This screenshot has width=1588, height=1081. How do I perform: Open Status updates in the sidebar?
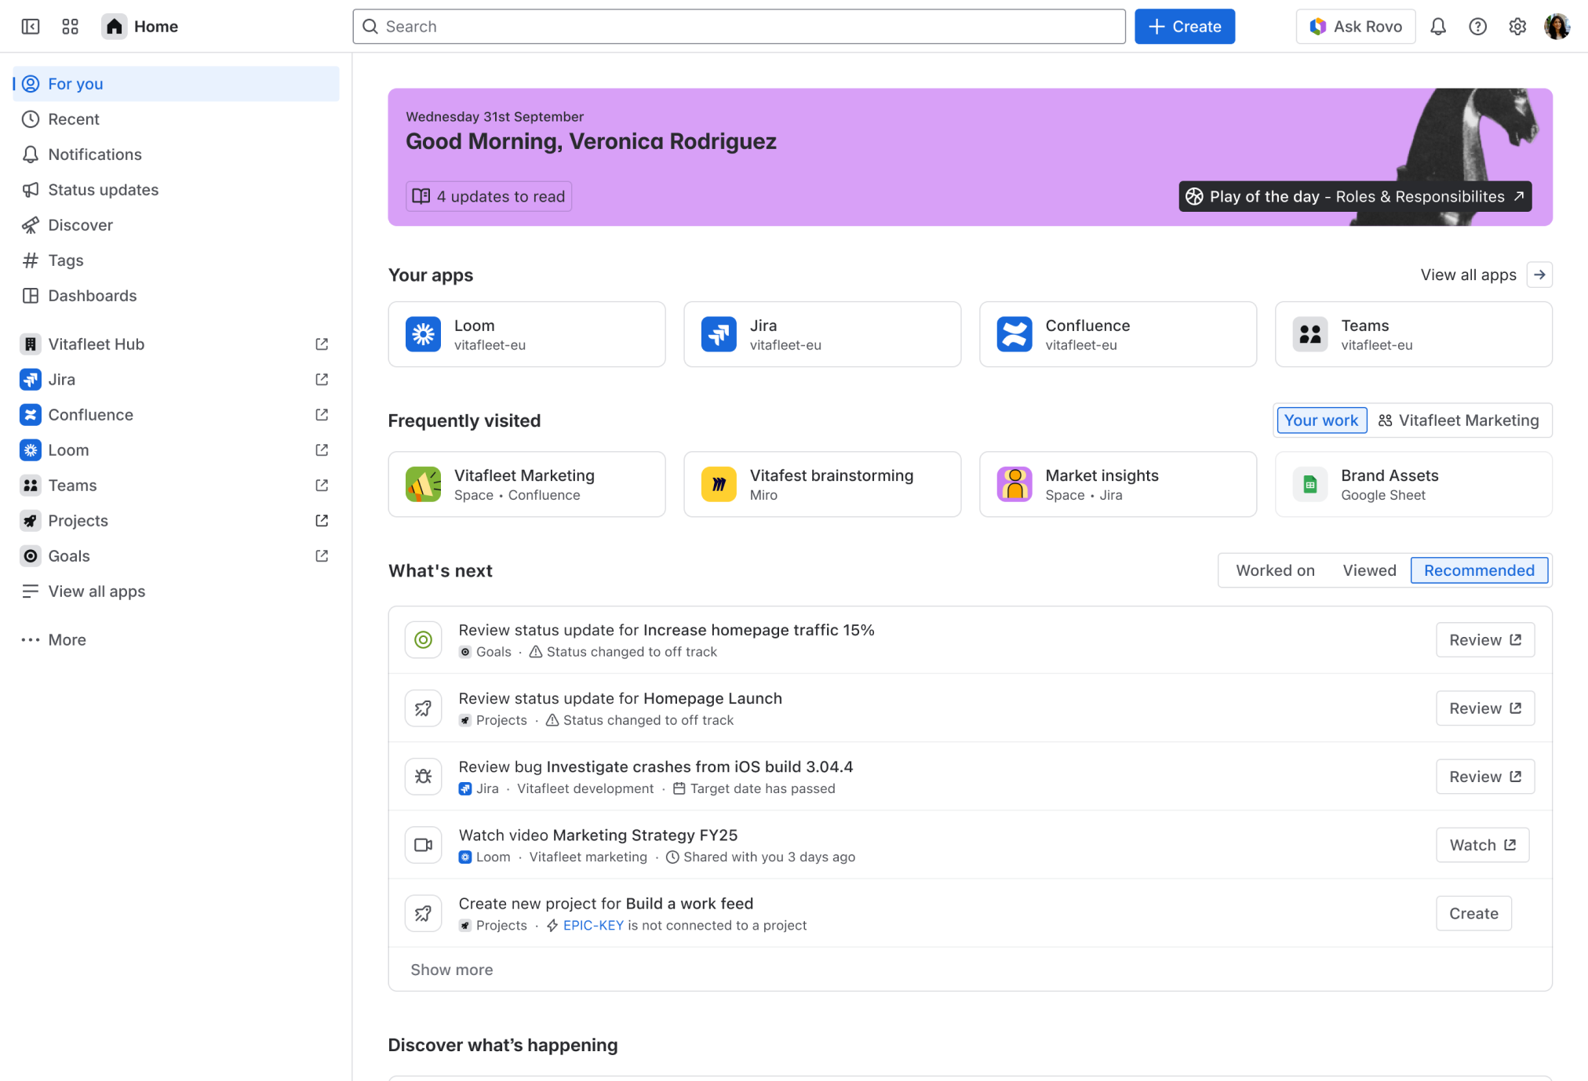pyautogui.click(x=176, y=190)
